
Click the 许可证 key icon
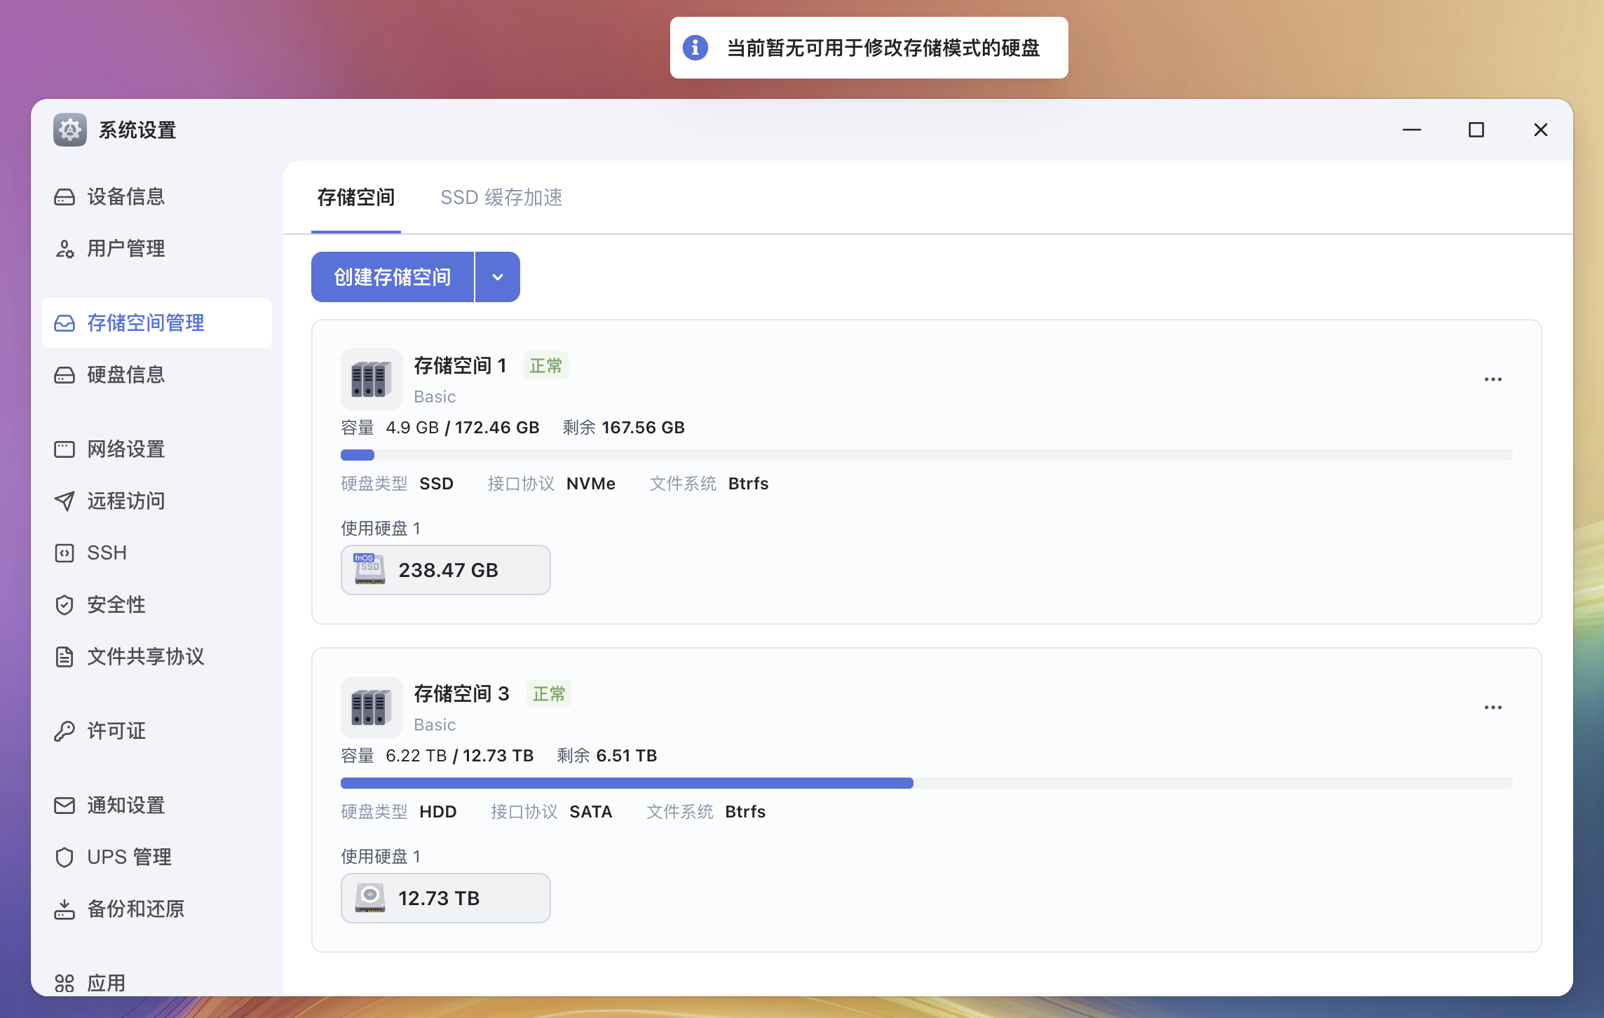tap(64, 731)
